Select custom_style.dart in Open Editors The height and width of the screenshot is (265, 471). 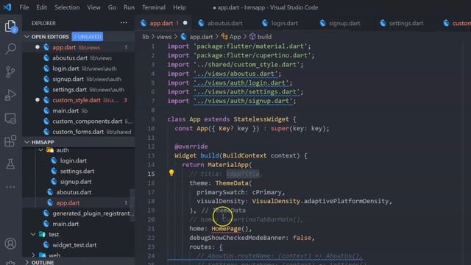pos(78,100)
